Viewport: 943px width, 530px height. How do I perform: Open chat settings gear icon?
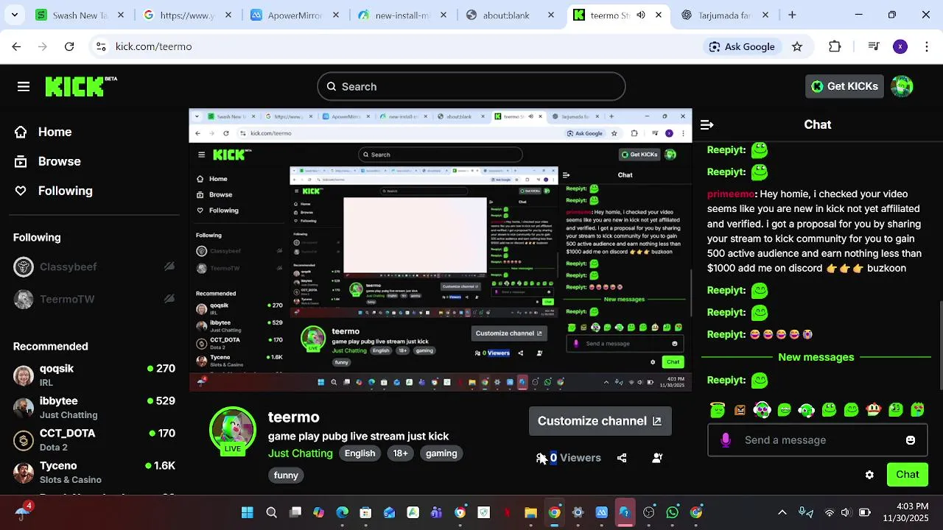coord(869,475)
